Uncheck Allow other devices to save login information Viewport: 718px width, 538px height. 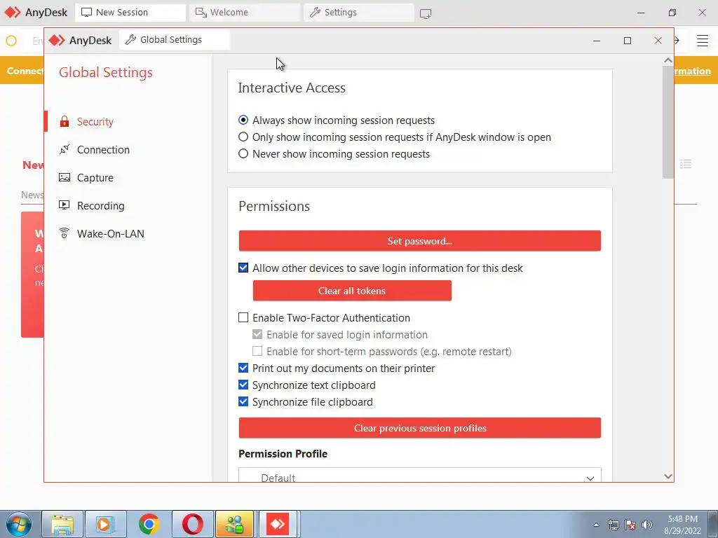click(x=243, y=268)
